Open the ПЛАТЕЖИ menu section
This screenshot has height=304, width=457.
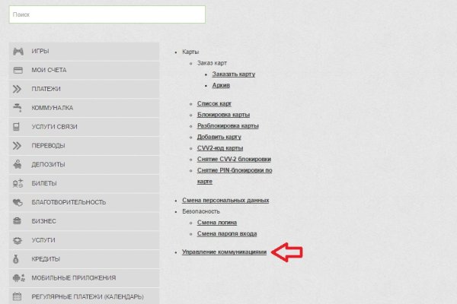click(47, 89)
